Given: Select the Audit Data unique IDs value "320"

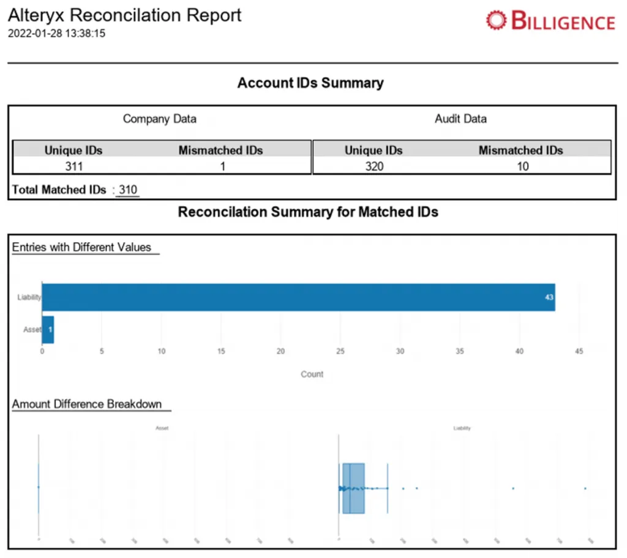Looking at the screenshot, I should (x=374, y=166).
